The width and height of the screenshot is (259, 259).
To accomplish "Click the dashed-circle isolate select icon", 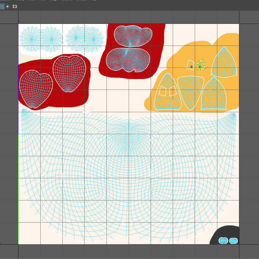I will [8, 6].
